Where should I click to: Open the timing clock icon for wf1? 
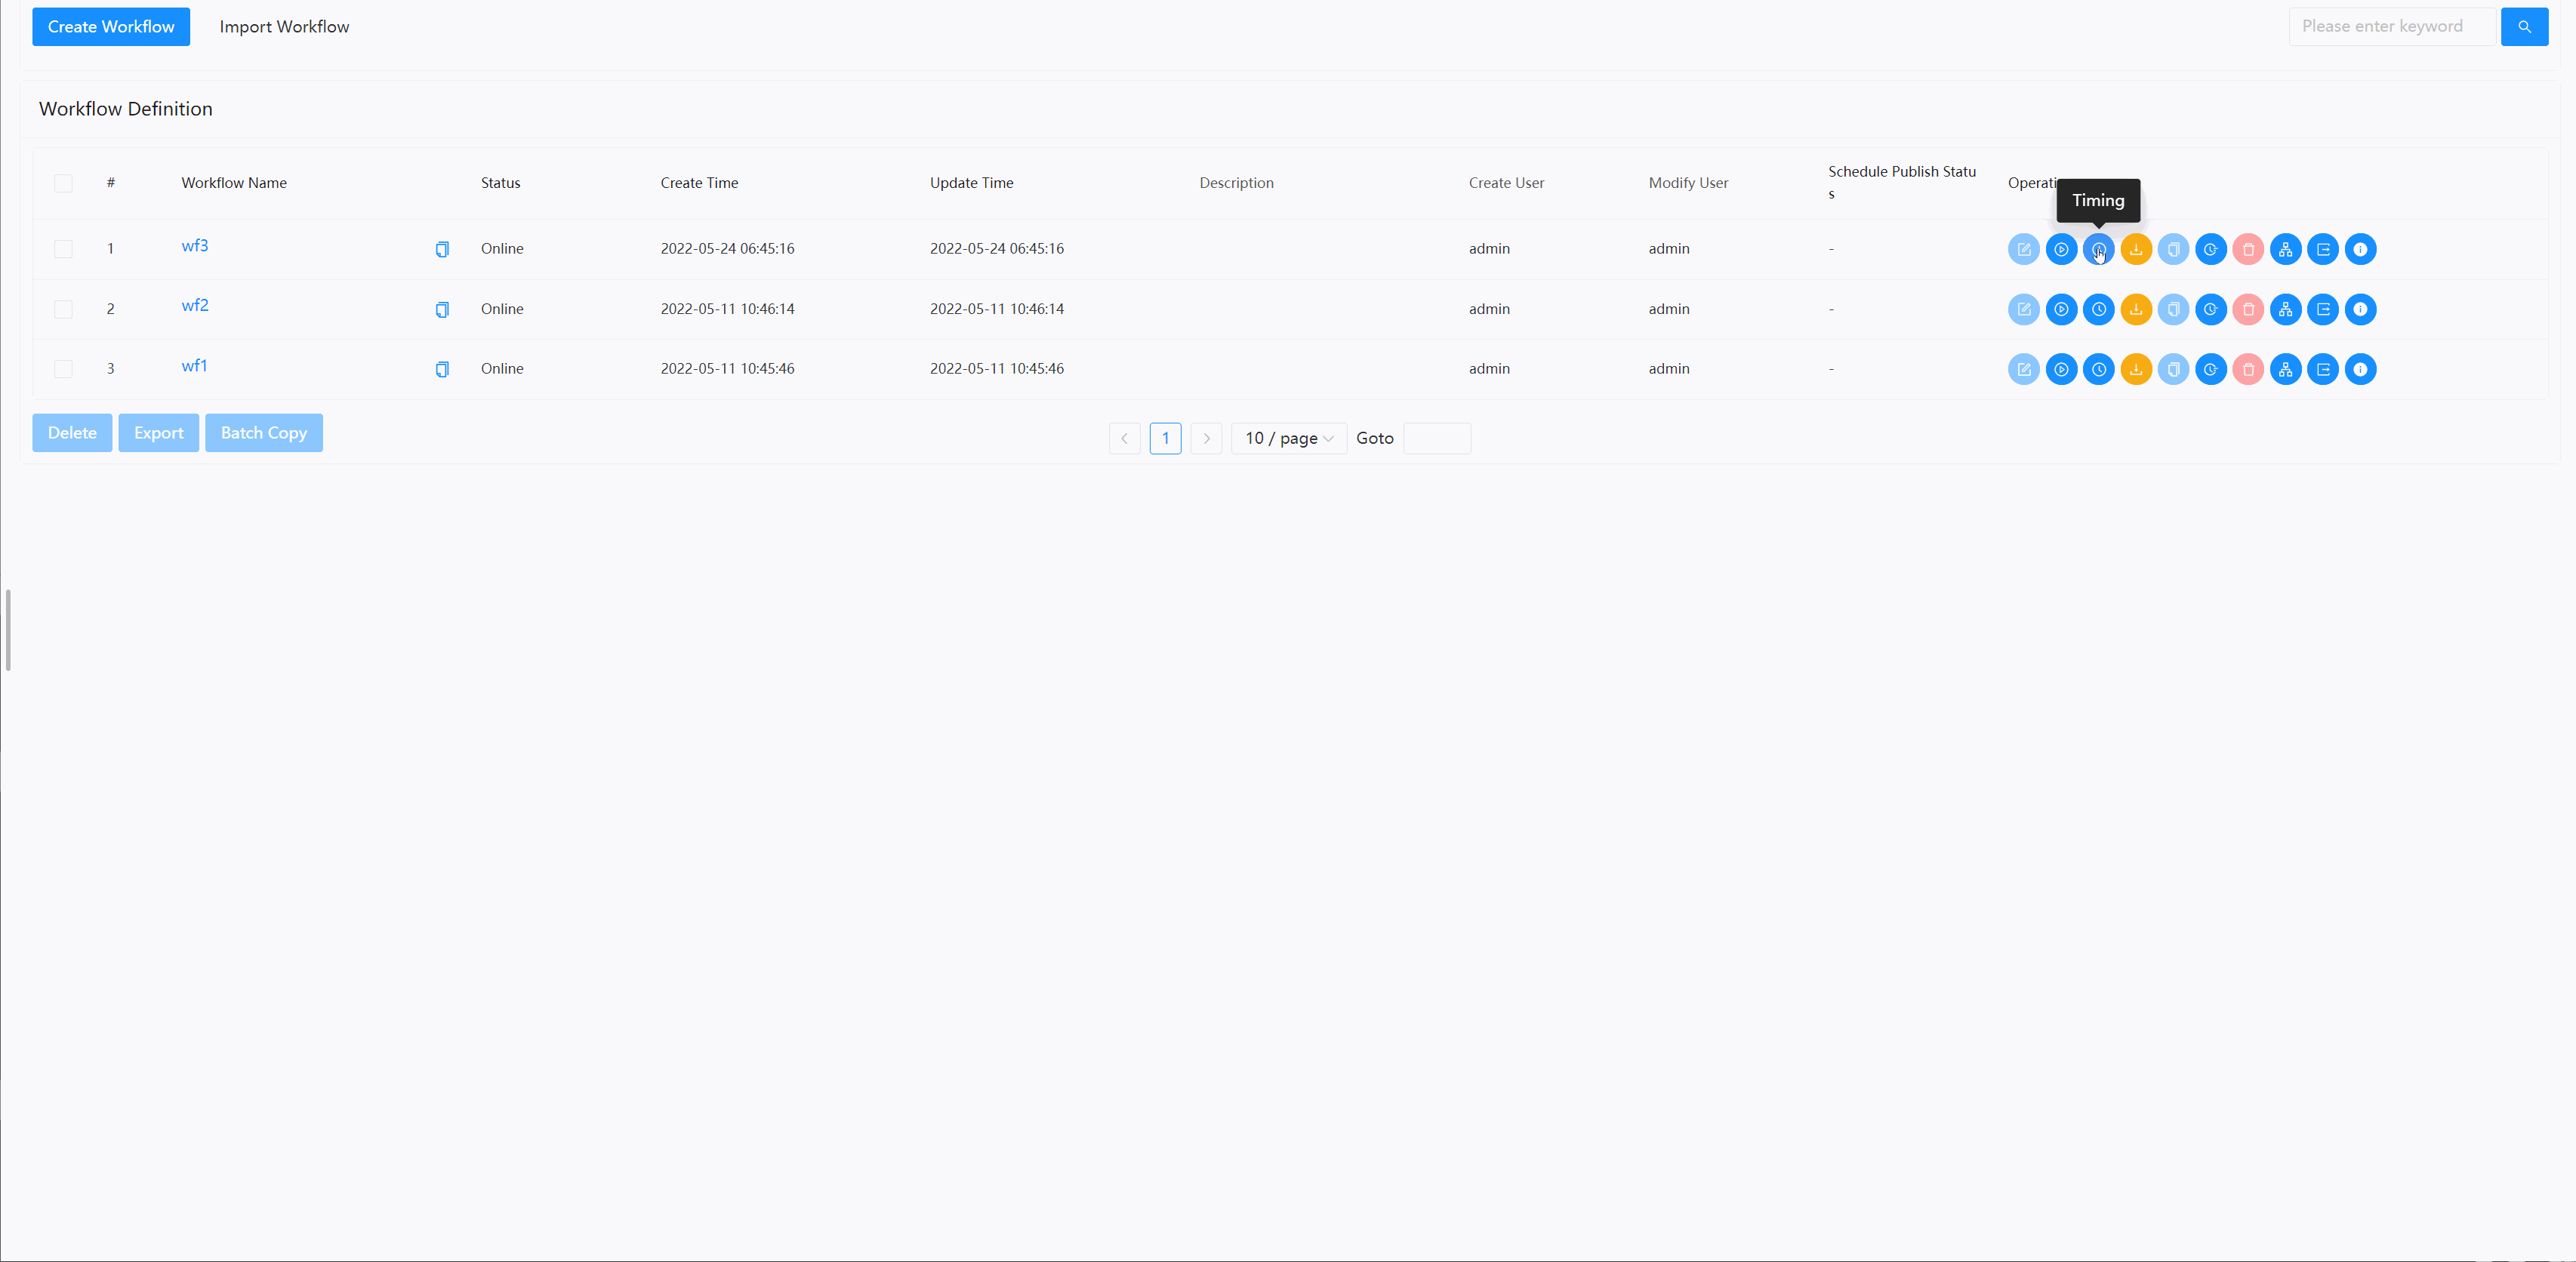(2098, 369)
